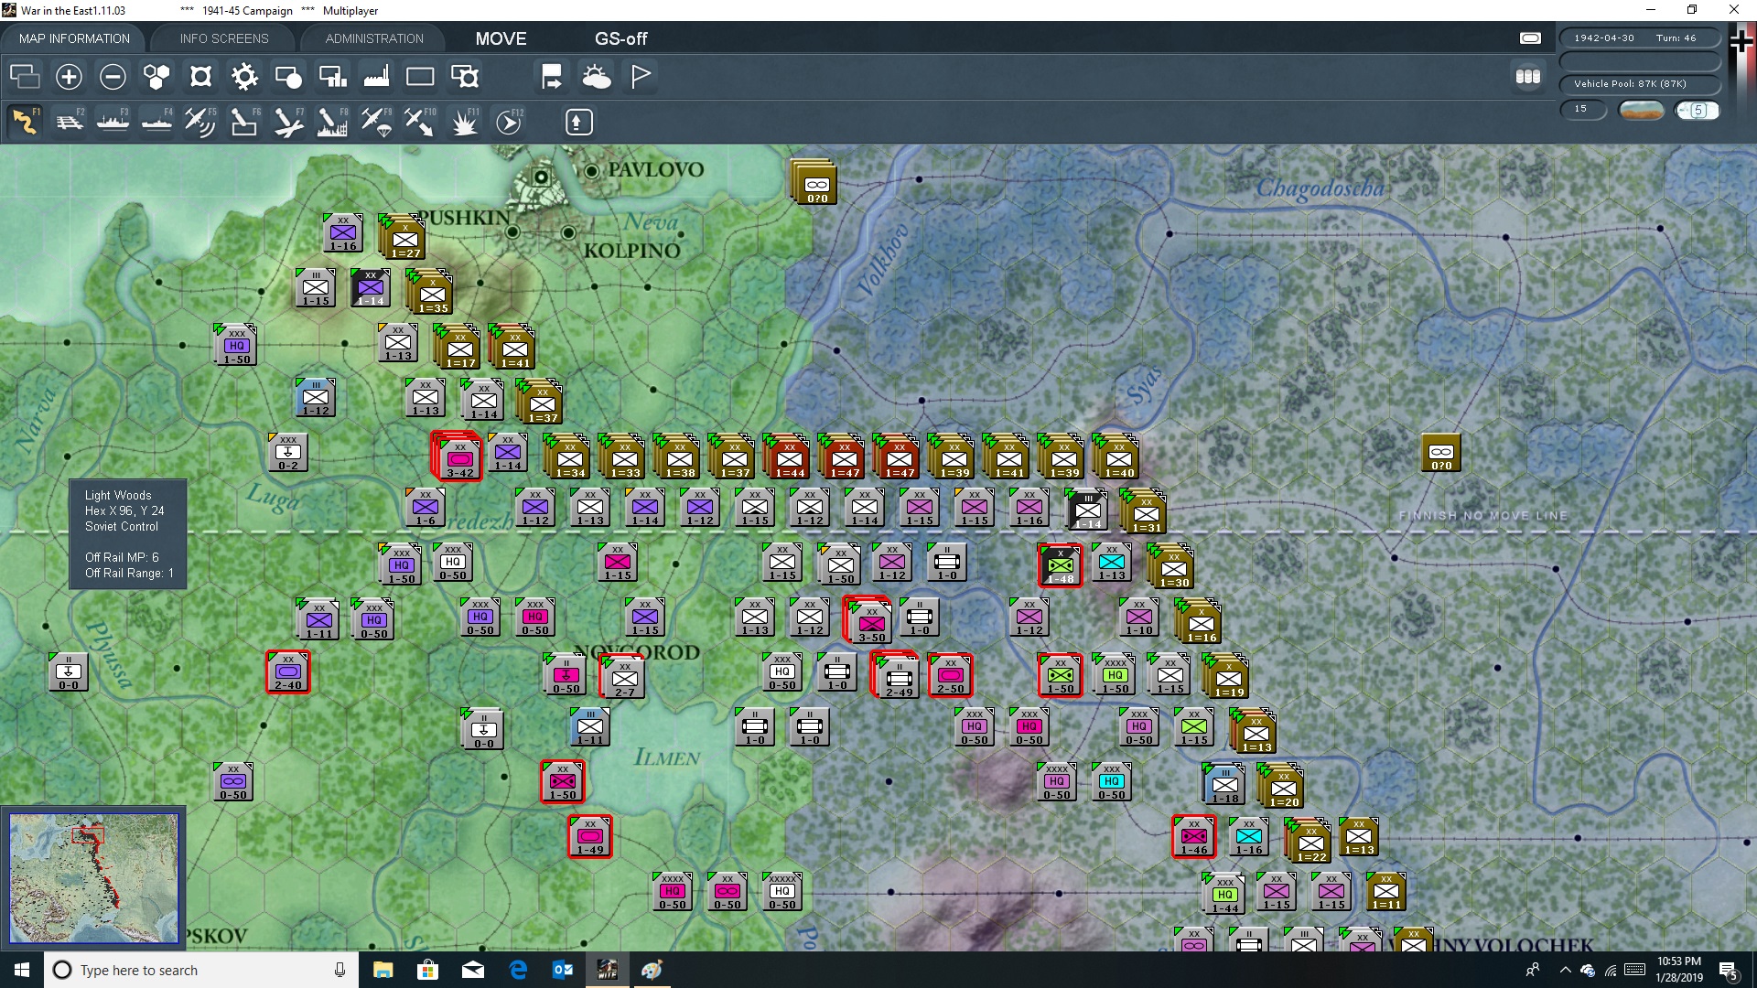
Task: Click the Vehicle Pool display
Action: 1641,83
